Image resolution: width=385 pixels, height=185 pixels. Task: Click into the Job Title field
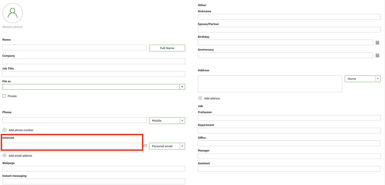pos(94,74)
